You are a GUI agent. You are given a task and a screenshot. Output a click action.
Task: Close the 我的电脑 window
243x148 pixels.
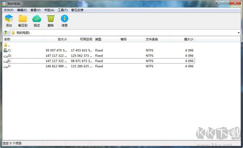tap(235, 3)
